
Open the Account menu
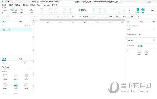[x=47, y=5]
